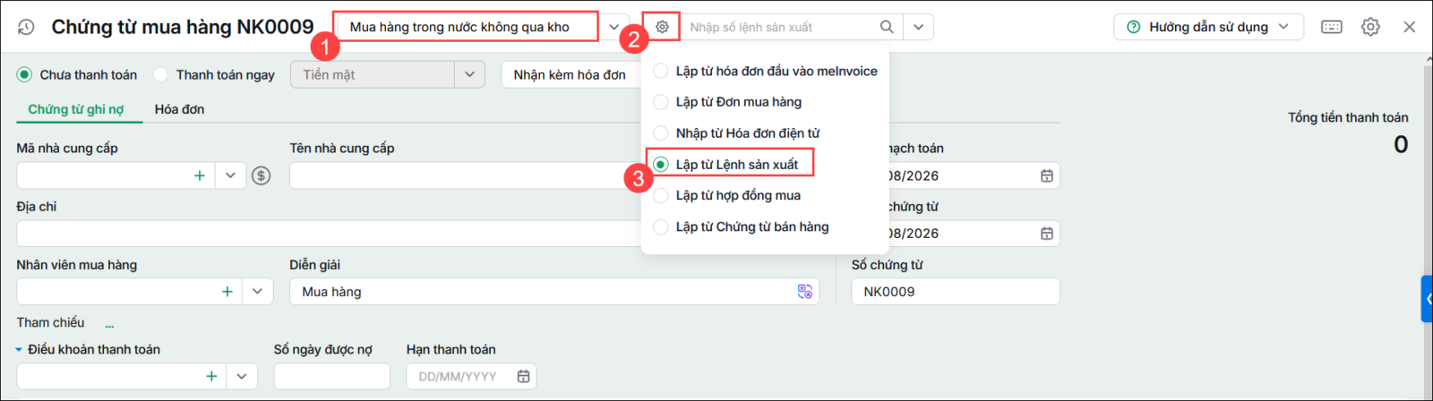Switch to the Chứng từ ghi nợ tab
1433x401 pixels.
[76, 109]
